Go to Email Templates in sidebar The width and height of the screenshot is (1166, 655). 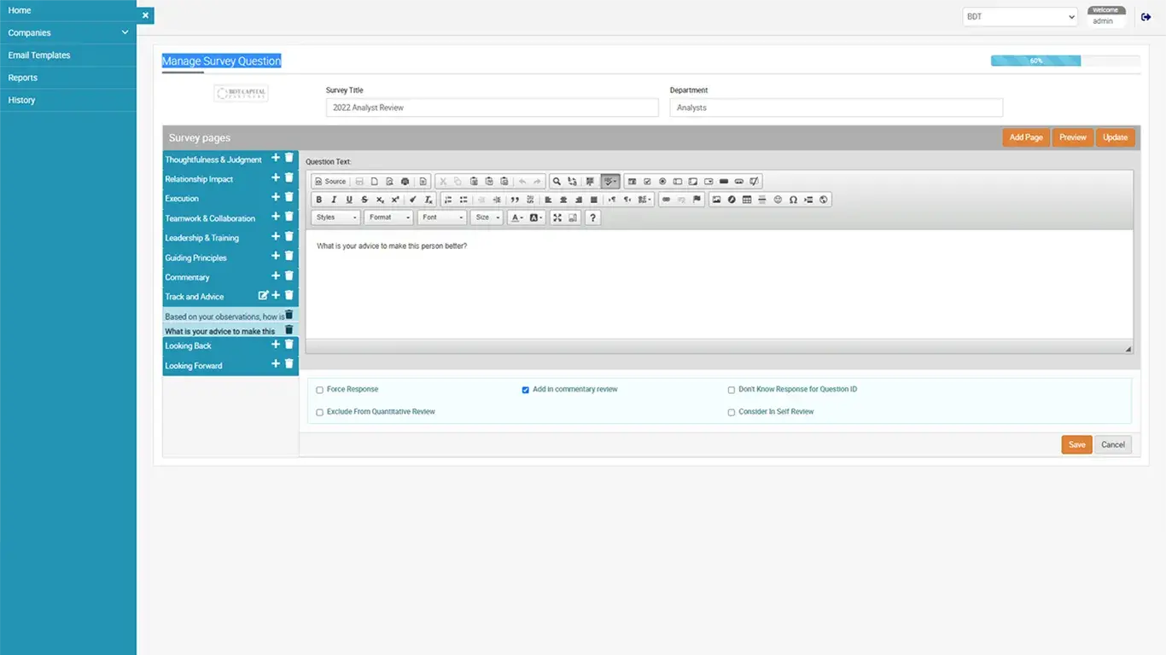point(39,55)
